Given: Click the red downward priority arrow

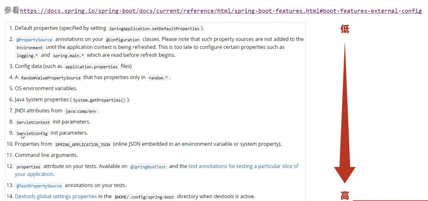Looking at the screenshot, I should pyautogui.click(x=345, y=112).
